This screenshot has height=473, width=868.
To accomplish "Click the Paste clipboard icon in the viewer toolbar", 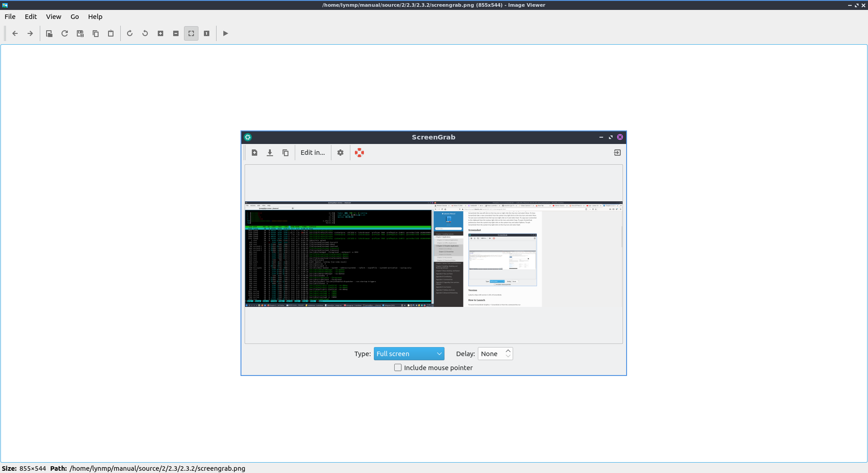I will [x=111, y=33].
